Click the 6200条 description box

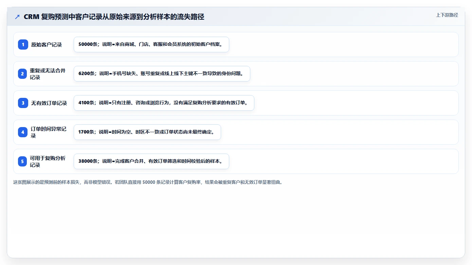tap(162, 74)
